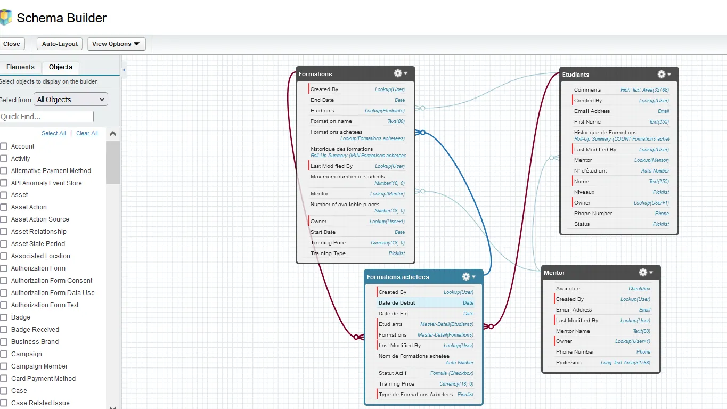The image size is (727, 409).
Task: Open the gear icon on Formations object
Action: [x=397, y=73]
